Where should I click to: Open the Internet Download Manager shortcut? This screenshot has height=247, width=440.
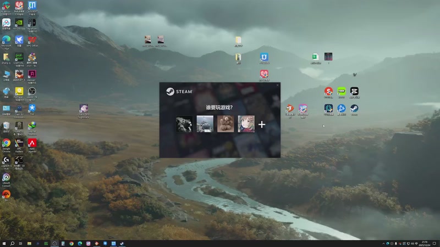click(x=32, y=128)
